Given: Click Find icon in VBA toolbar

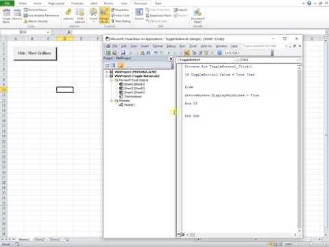Looking at the screenshot, I should point(149,53).
